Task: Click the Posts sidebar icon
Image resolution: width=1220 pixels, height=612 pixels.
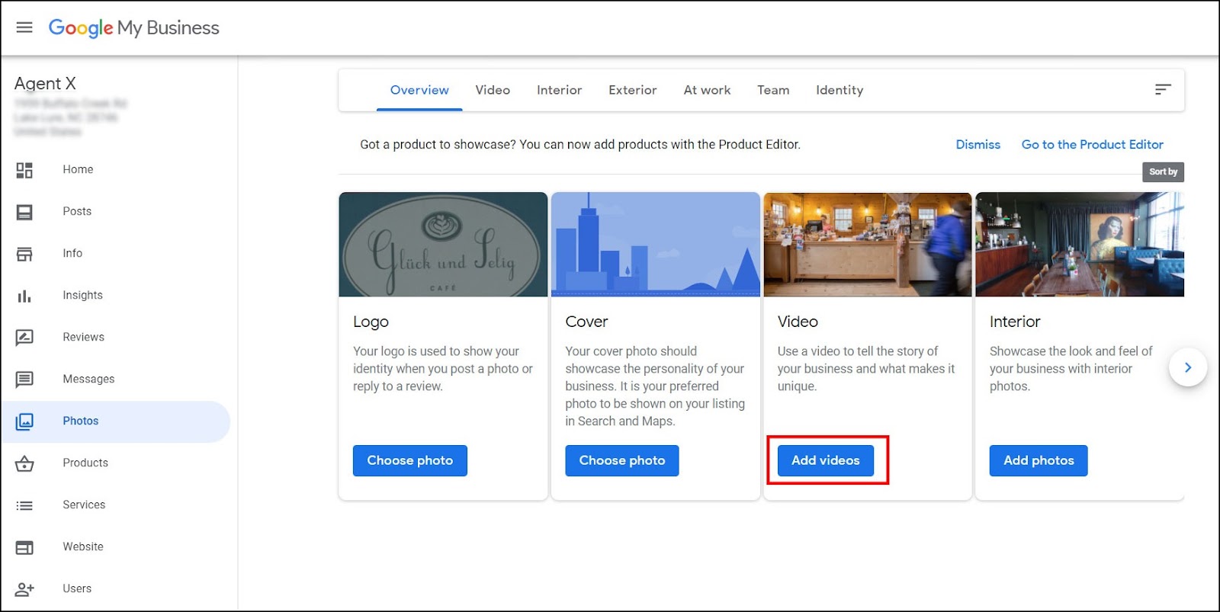Action: 24,212
